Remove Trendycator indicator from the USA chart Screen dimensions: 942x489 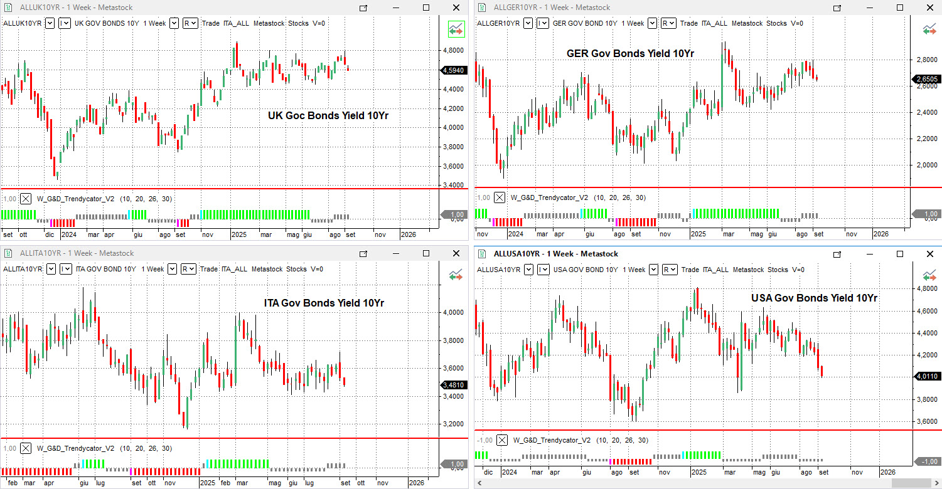[501, 441]
